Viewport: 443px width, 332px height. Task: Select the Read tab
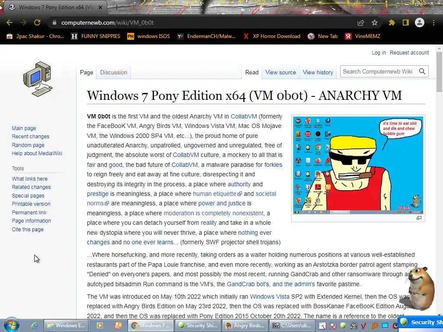click(x=252, y=73)
